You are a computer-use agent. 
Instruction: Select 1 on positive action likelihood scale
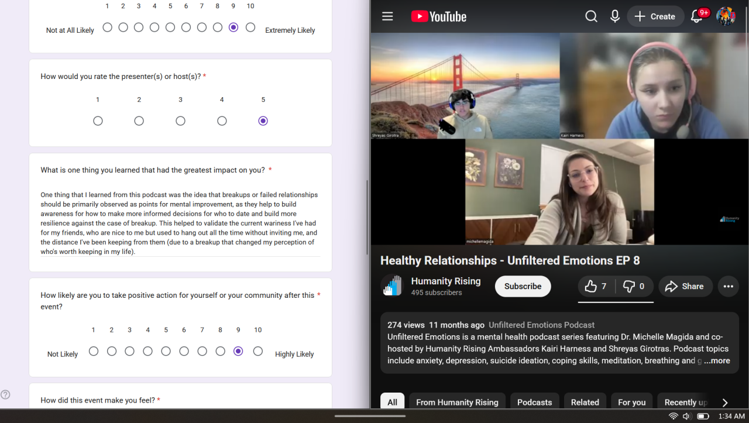pos(94,352)
